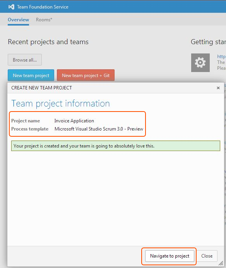Click the Microsoft Visual Studio Scrum 3.0 - Preview text
Screen dimensions: 226x268
99,129
